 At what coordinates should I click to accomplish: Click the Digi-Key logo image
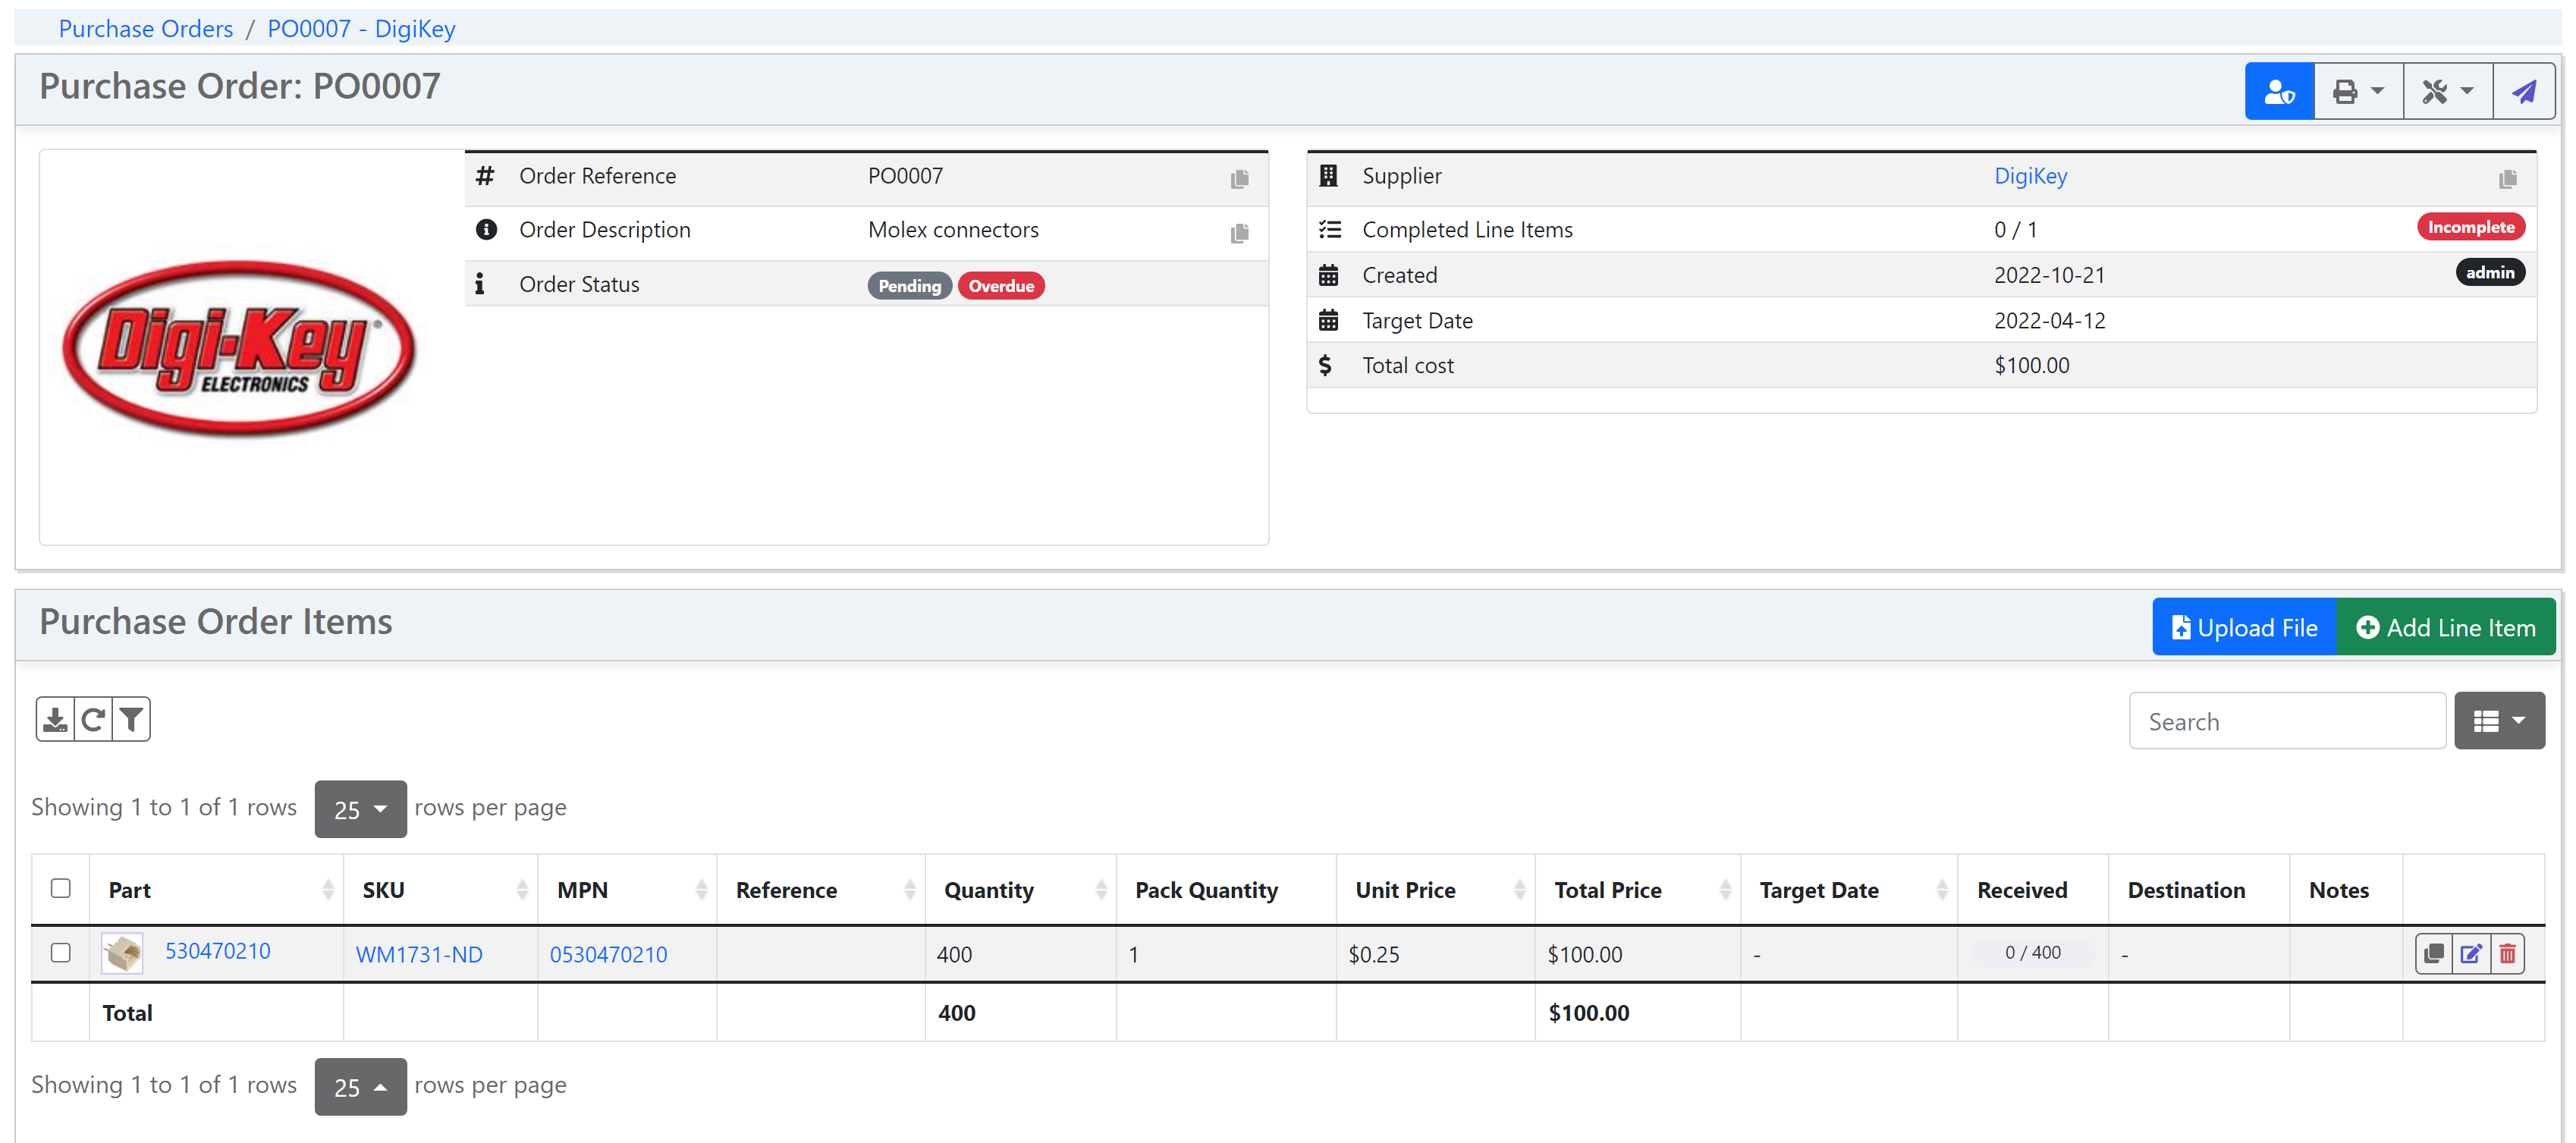[239, 347]
